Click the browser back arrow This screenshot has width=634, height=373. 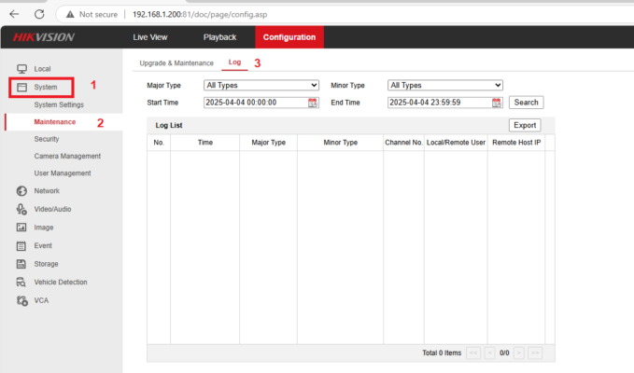click(x=14, y=15)
